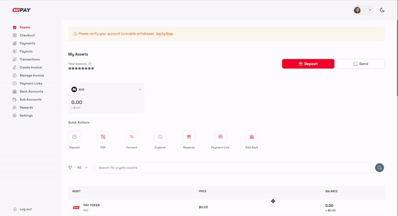398x216 pixels.
Task: Go to Payments menu item
Action: coord(27,43)
